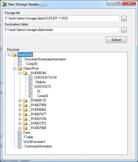Browse for storage file with ellipsis button
The height and width of the screenshot is (162, 138).
(x=124, y=19)
